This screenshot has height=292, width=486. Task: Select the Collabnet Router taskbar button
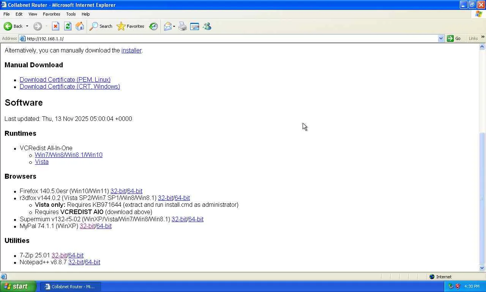[x=70, y=286]
